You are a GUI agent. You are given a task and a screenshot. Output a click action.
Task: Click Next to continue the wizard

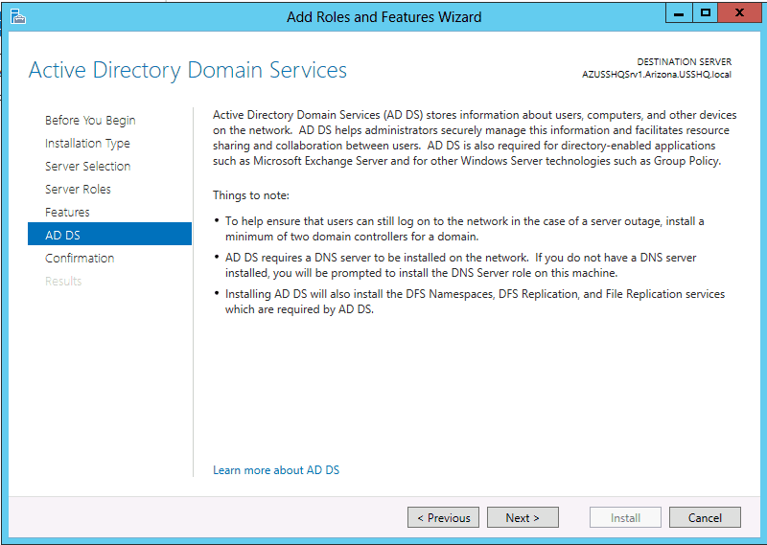coord(523,517)
